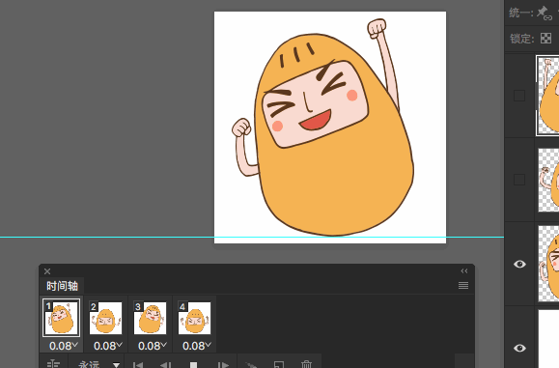Go to the next frame
Screen dimensions: 559x368
coord(223,364)
